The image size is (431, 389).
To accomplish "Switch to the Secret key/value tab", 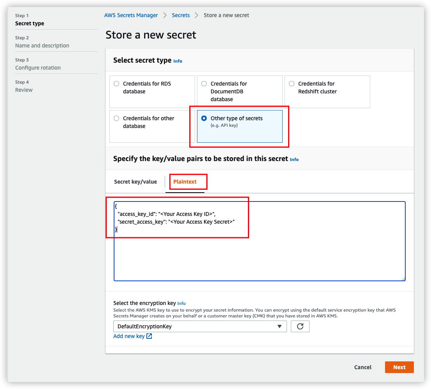I will (135, 182).
